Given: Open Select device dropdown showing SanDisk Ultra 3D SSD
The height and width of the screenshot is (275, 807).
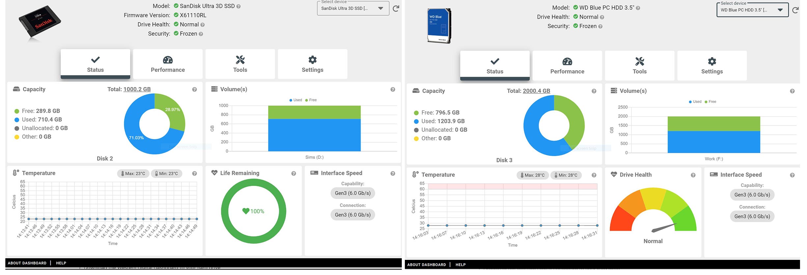Looking at the screenshot, I should (353, 8).
